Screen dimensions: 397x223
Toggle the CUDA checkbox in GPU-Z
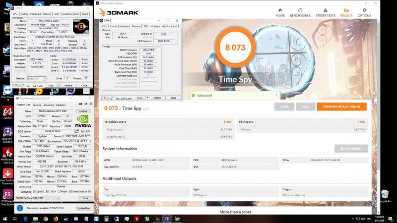tap(48, 192)
